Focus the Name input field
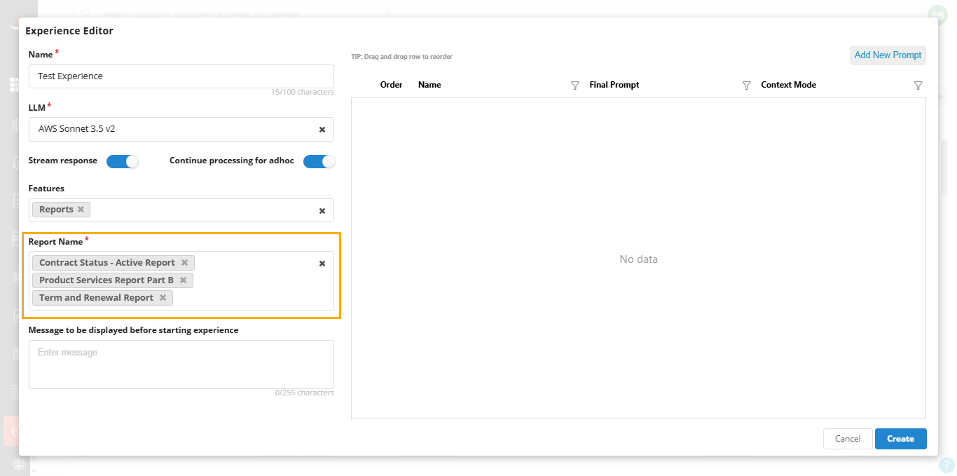This screenshot has width=957, height=476. pos(181,76)
